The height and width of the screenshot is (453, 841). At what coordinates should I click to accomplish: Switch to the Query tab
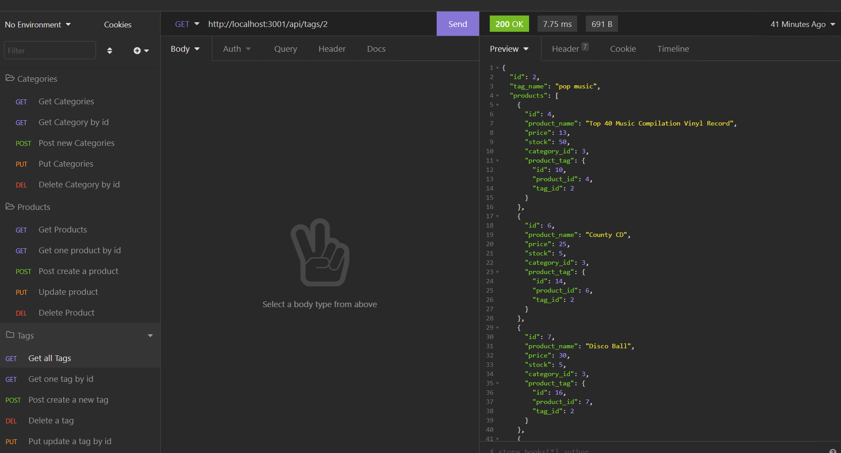(285, 49)
